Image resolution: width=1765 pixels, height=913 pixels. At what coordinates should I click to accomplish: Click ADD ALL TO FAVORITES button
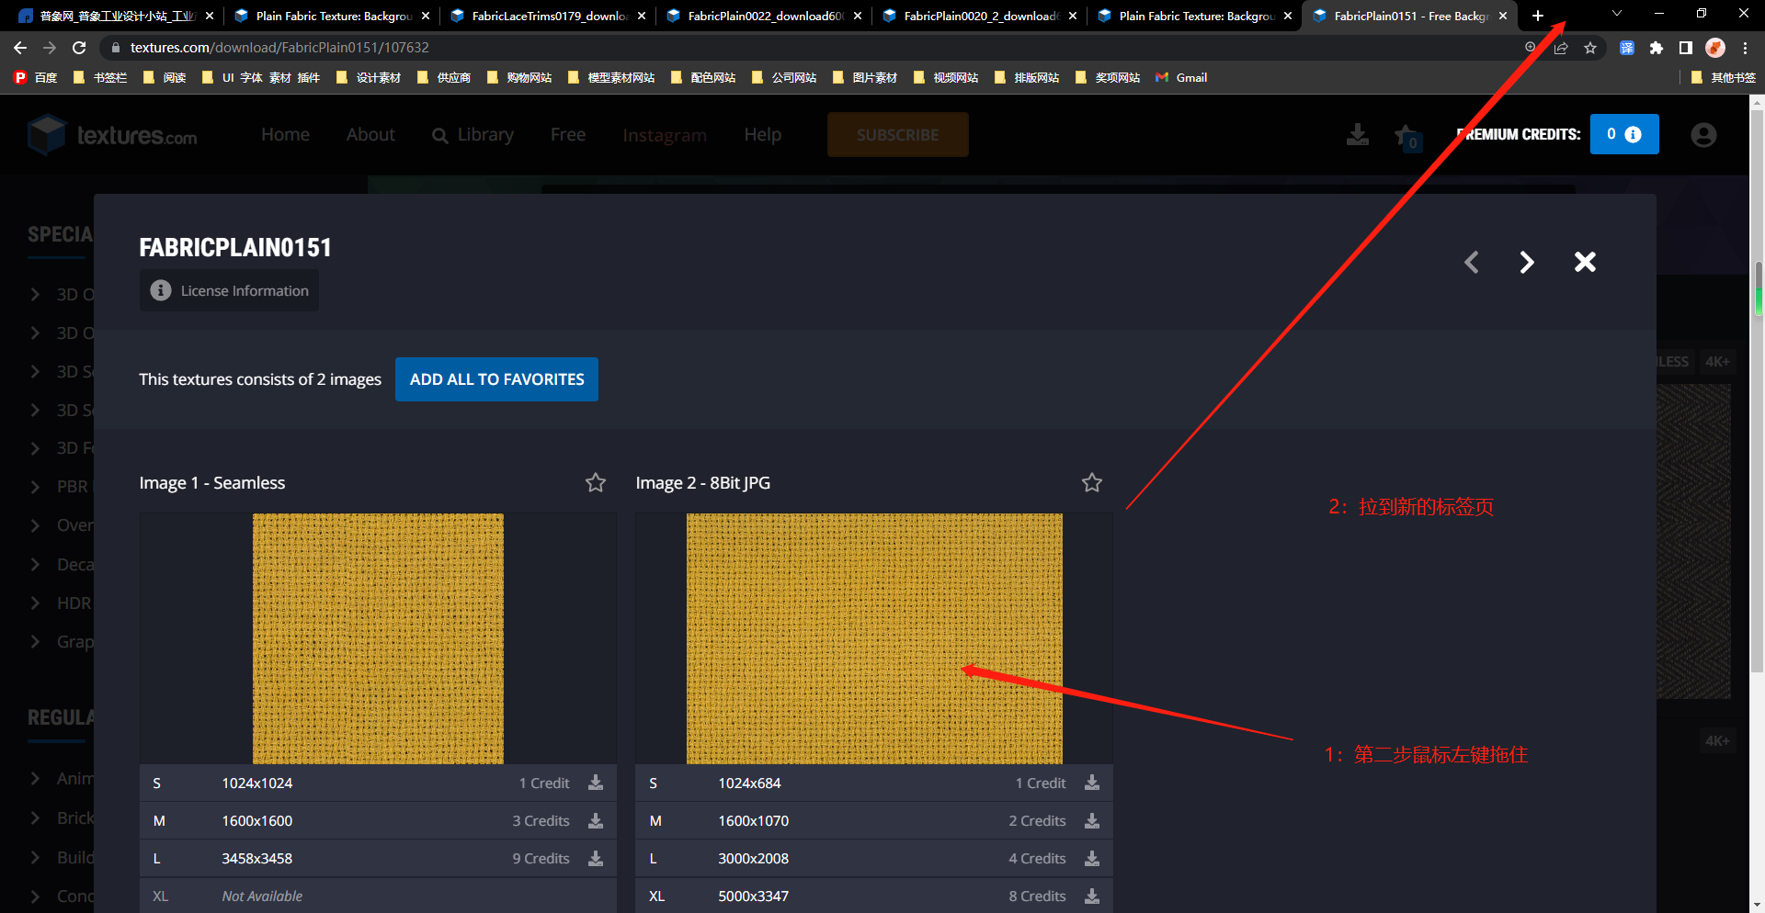[496, 379]
